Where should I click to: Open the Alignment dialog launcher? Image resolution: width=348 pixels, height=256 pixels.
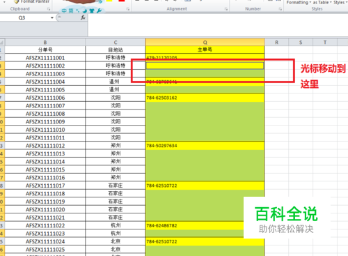pyautogui.click(x=226, y=9)
